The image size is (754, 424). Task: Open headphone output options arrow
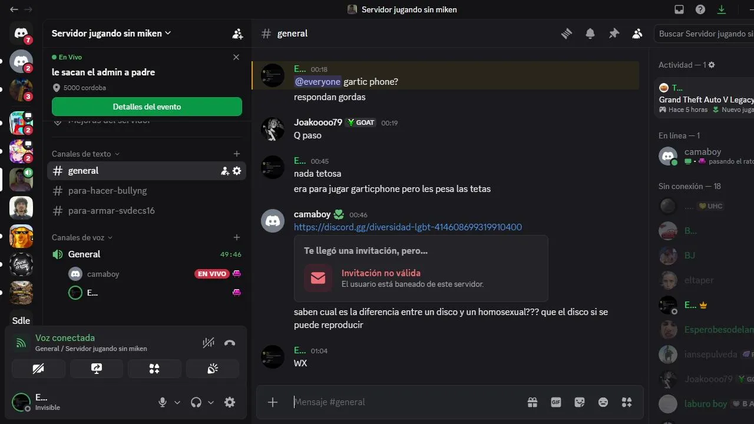[211, 402]
